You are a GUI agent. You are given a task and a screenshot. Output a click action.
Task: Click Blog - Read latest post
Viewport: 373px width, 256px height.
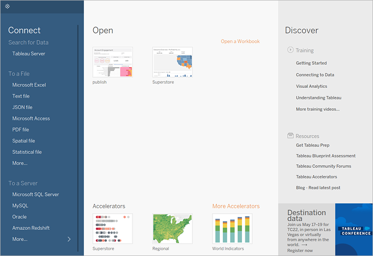coord(318,188)
